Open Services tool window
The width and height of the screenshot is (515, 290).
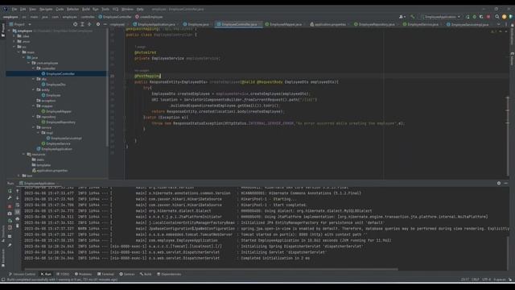tap(127, 274)
